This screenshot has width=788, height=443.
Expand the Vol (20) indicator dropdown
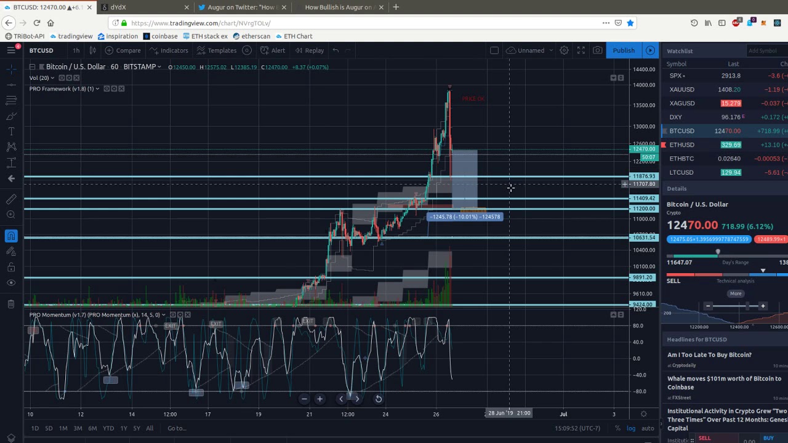pyautogui.click(x=53, y=78)
